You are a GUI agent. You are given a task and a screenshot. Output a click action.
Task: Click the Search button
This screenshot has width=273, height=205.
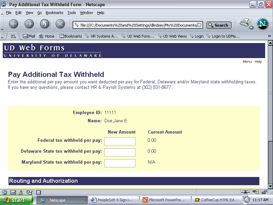[x=219, y=25]
